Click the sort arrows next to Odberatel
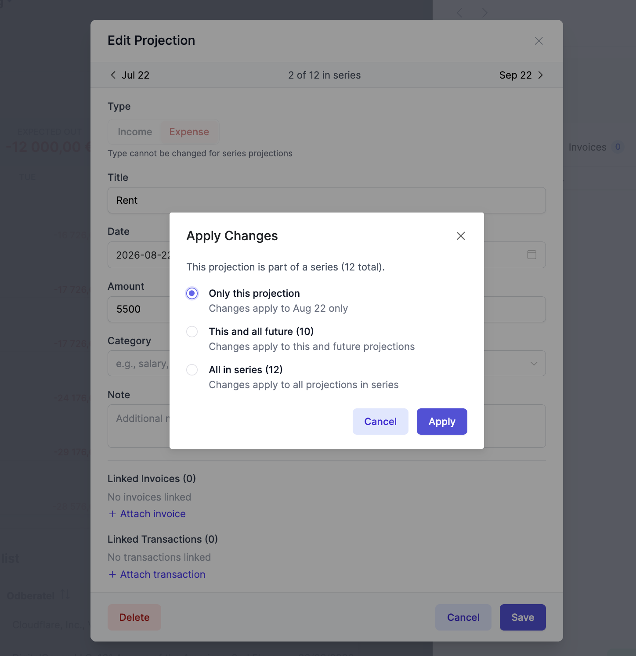636x656 pixels. [x=65, y=595]
